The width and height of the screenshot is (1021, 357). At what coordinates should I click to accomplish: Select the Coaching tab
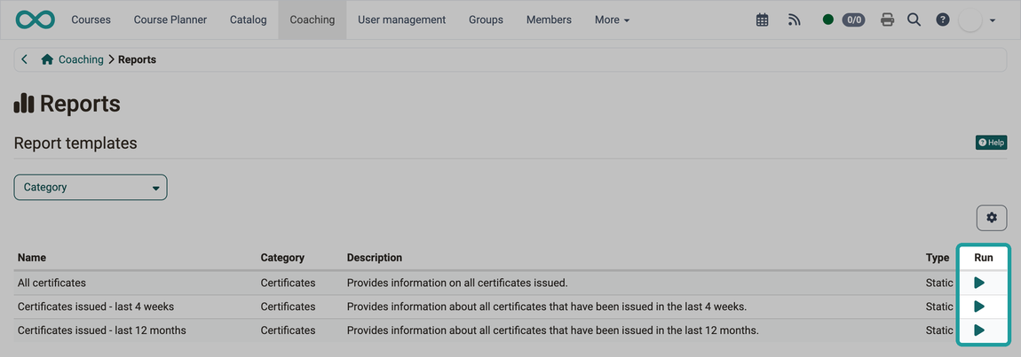[x=313, y=19]
